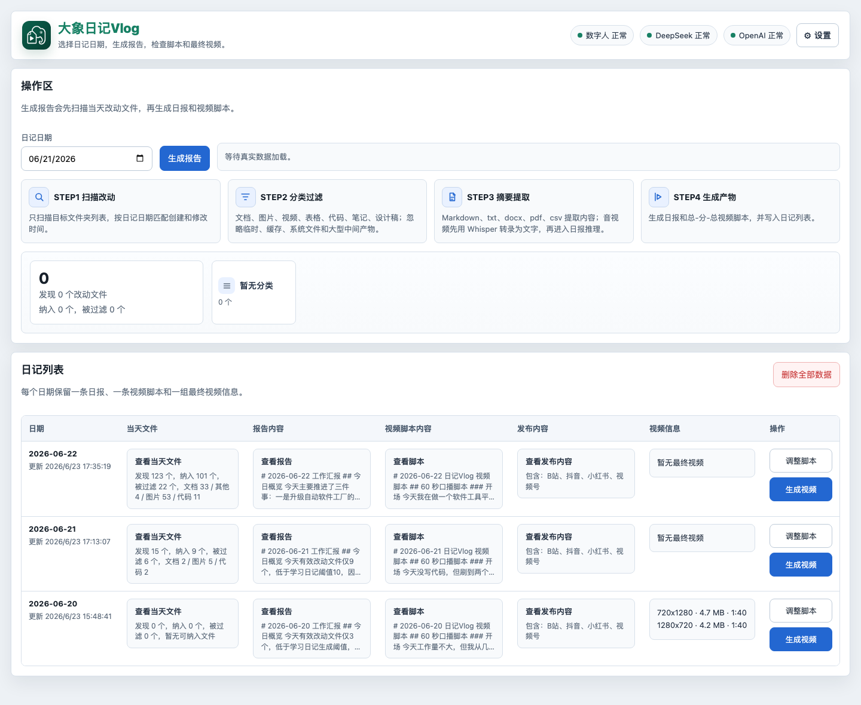861x705 pixels.
Task: Open 查看脚本 for 2026-06-21
Action: click(444, 554)
